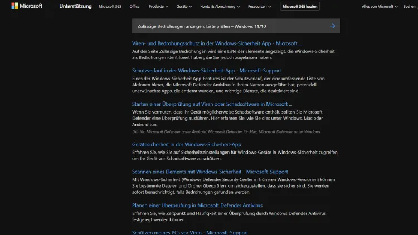The width and height of the screenshot is (418, 235).
Task: Open Starten einer Überprüfung auf Viren result
Action: (x=212, y=104)
